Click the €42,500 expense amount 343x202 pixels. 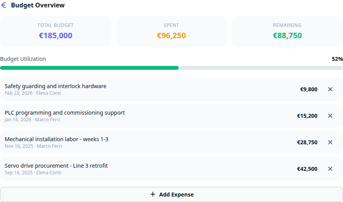click(x=307, y=169)
